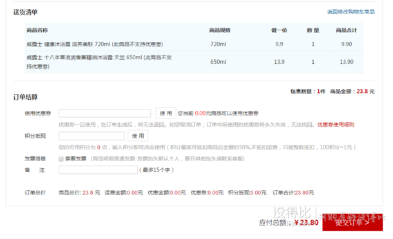Click the 包裹数量 1件 text
393x239 pixels.
[308, 91]
